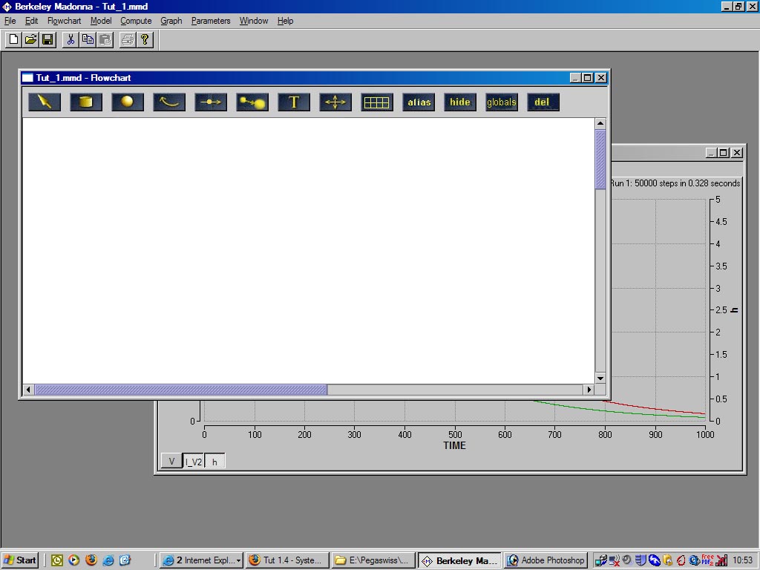Click the Print toolbar icon
Image resolution: width=760 pixels, height=570 pixels.
(128, 39)
